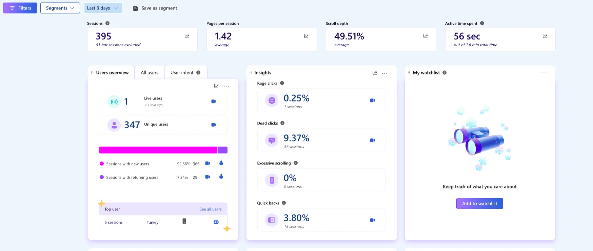
Task: Watch recordings of Unique users
Action: coord(214,125)
